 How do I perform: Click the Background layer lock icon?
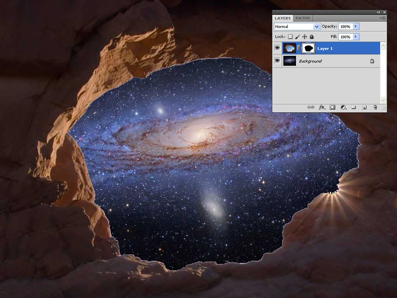(372, 61)
